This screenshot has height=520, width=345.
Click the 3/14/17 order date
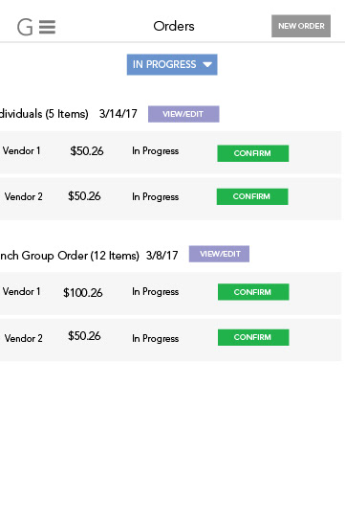click(119, 114)
